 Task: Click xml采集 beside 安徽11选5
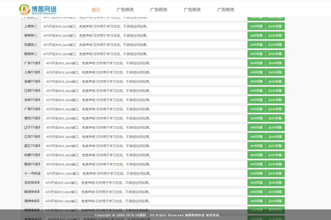[x=256, y=81]
